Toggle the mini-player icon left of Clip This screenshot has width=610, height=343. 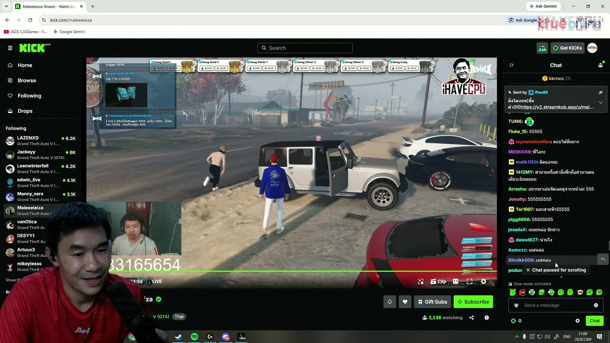tap(421, 282)
